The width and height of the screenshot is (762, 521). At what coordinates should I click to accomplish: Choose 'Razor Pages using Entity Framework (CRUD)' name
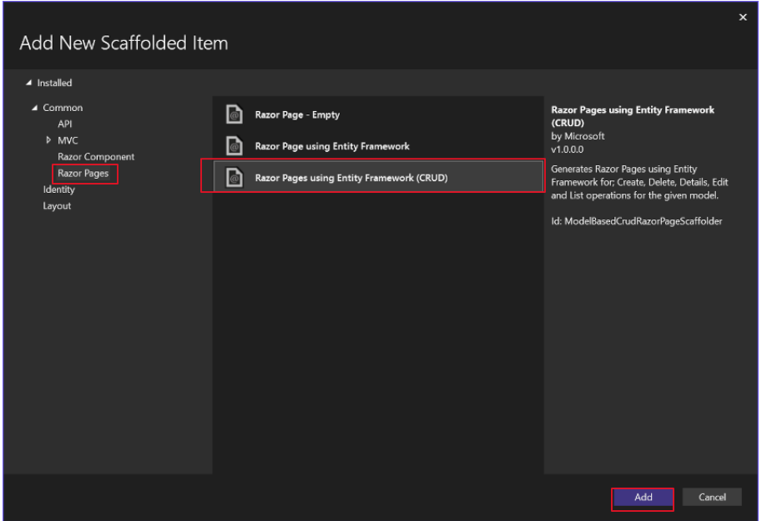point(356,177)
